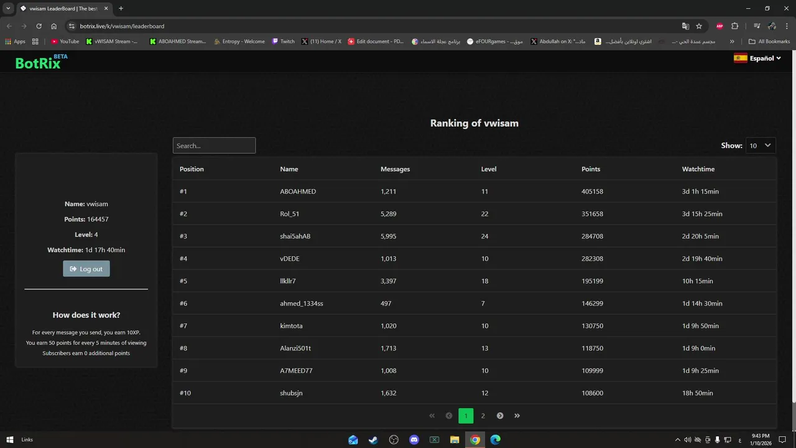The image size is (796, 448).
Task: Open the (1) Home / X bookmark
Action: click(322, 42)
